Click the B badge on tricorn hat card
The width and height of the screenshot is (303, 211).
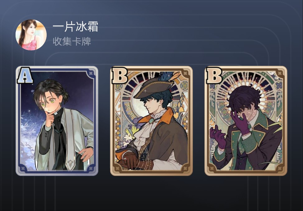coord(119,75)
